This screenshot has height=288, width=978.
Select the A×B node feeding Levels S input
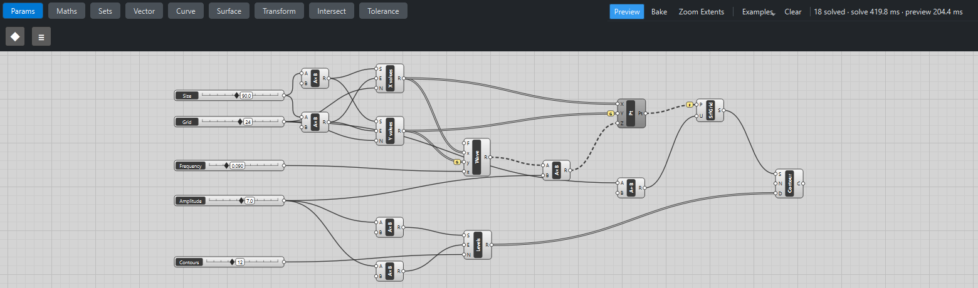pyautogui.click(x=390, y=227)
